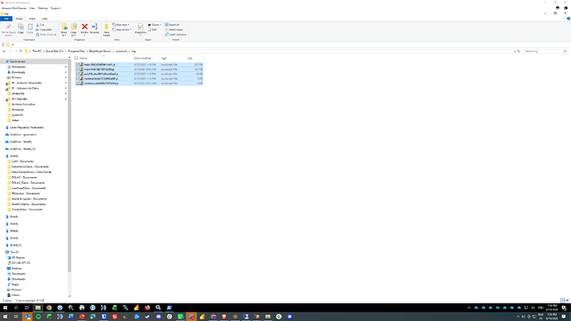This screenshot has width=571, height=321.
Task: Open Desktop in the navigation pane
Action: pyautogui.click(x=17, y=268)
